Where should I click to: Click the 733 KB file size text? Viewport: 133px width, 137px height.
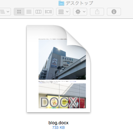pyautogui.click(x=59, y=127)
